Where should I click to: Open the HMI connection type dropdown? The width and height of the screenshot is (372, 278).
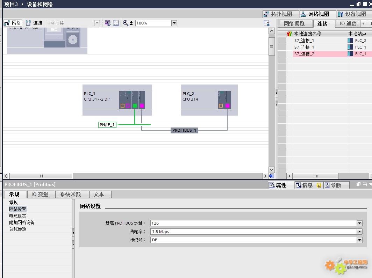coord(97,23)
